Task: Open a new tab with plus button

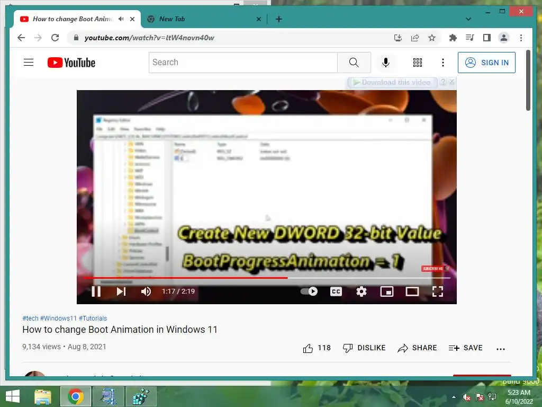Action: (x=279, y=19)
